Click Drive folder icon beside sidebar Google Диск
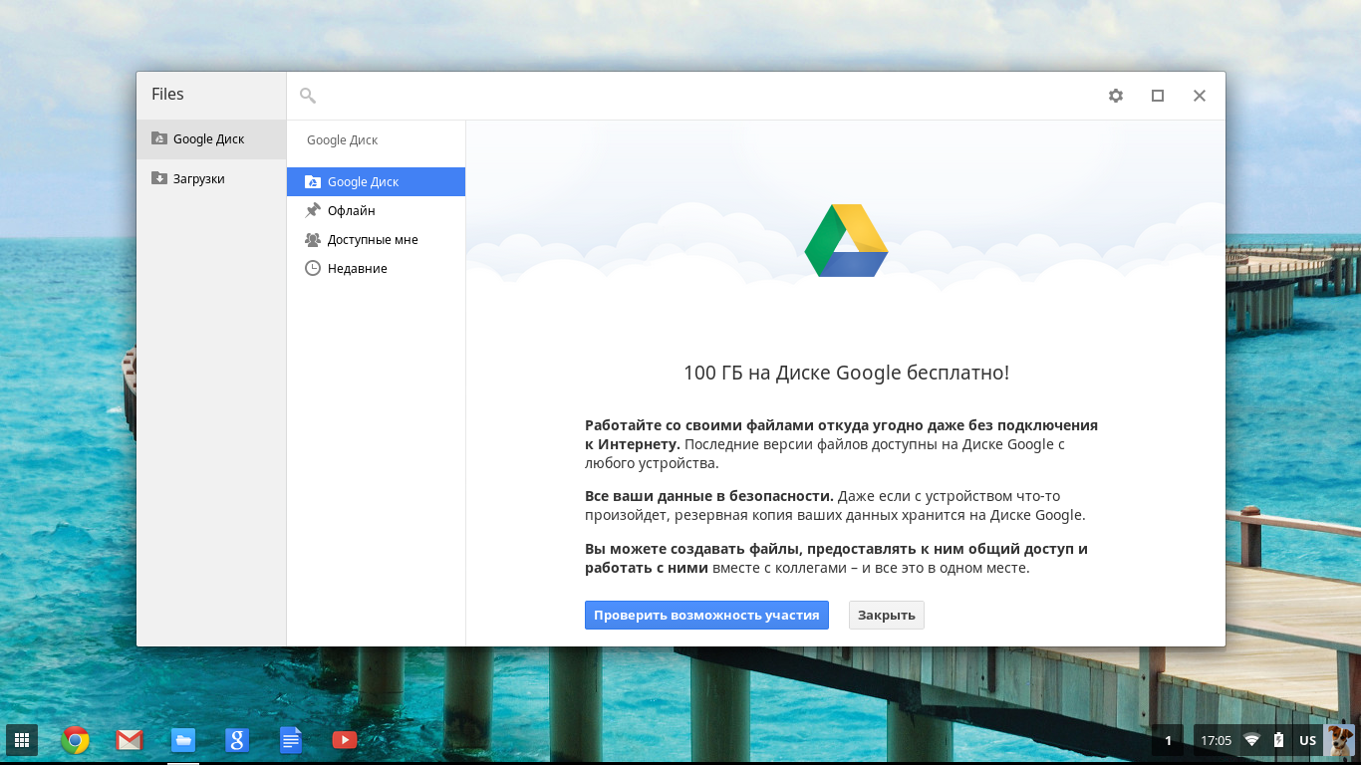Image resolution: width=1361 pixels, height=765 pixels. 159,138
